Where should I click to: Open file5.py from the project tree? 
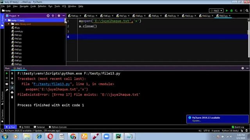point(16,49)
